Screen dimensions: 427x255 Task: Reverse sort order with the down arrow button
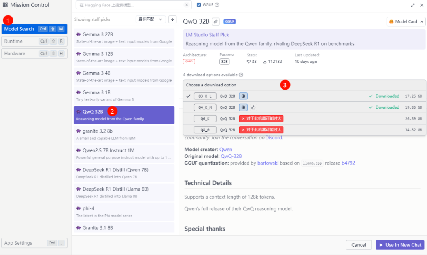(172, 19)
